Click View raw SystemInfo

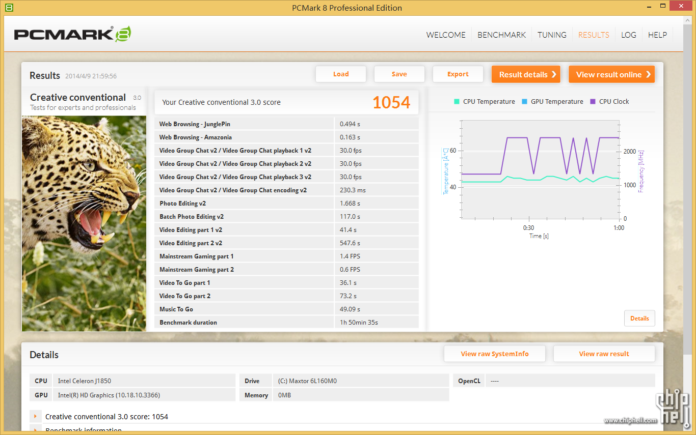(495, 354)
